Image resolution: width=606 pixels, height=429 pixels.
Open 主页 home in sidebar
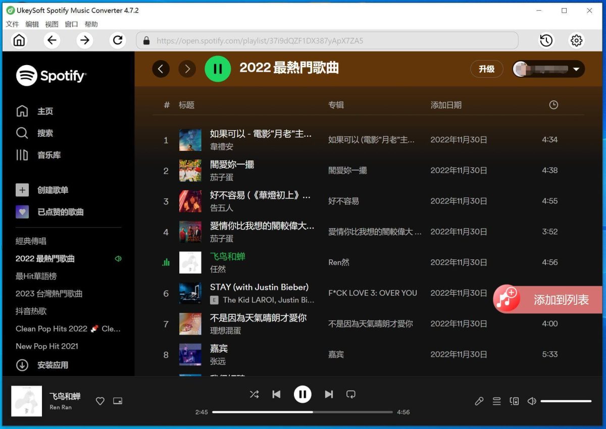(35, 111)
